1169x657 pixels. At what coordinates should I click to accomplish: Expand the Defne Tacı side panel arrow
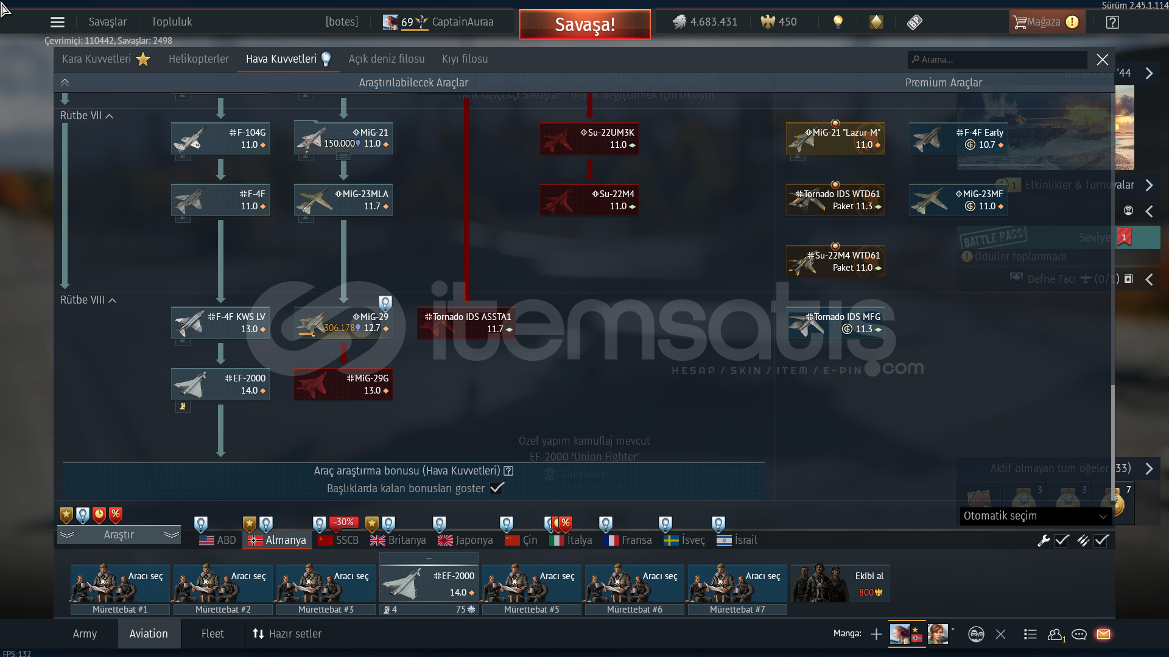[1149, 279]
